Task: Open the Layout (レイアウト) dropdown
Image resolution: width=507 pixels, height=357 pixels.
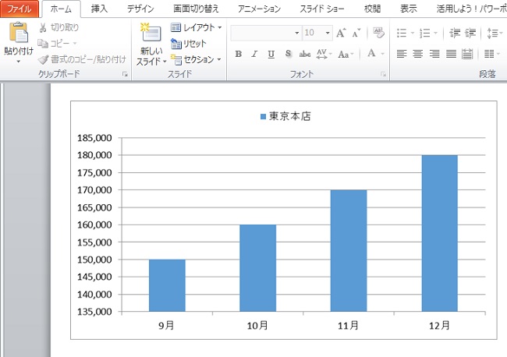Action: (196, 27)
